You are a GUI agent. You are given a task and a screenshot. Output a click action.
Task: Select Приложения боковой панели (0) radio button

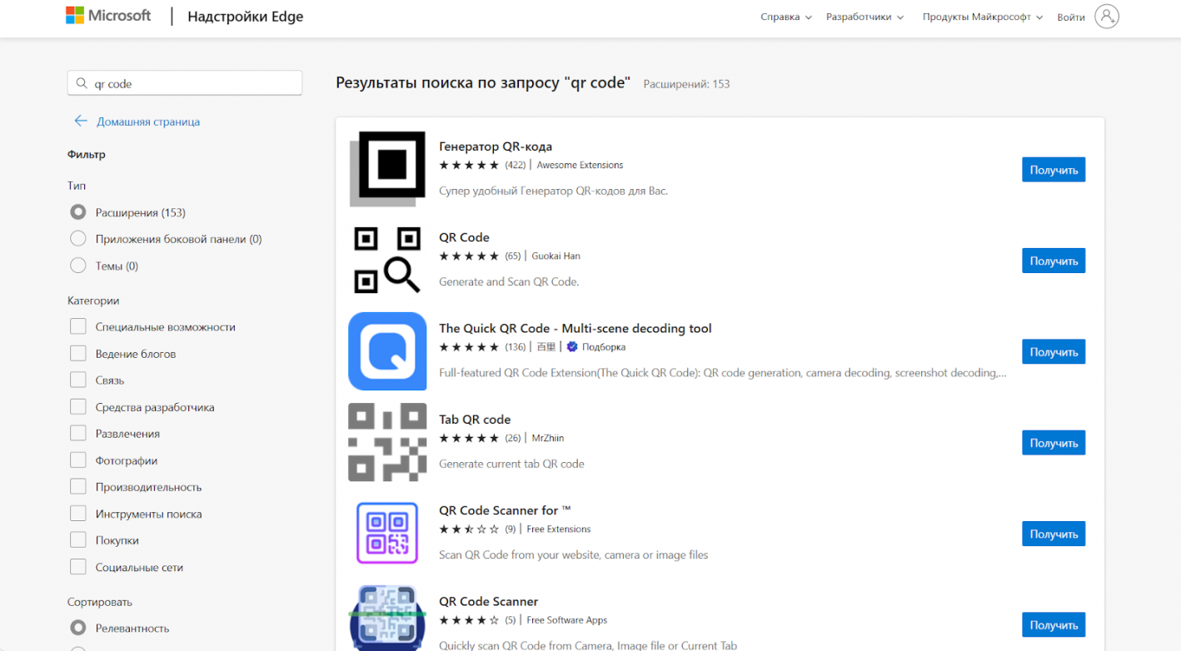click(x=78, y=239)
